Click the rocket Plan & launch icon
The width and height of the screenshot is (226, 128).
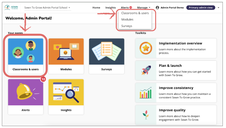point(146,70)
